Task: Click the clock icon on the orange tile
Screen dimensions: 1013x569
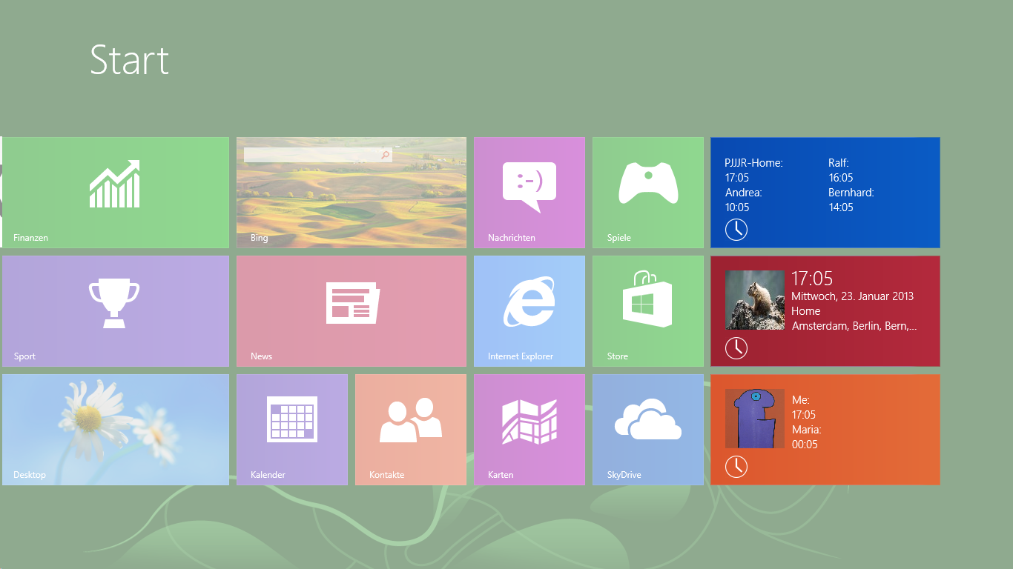Action: (x=736, y=466)
